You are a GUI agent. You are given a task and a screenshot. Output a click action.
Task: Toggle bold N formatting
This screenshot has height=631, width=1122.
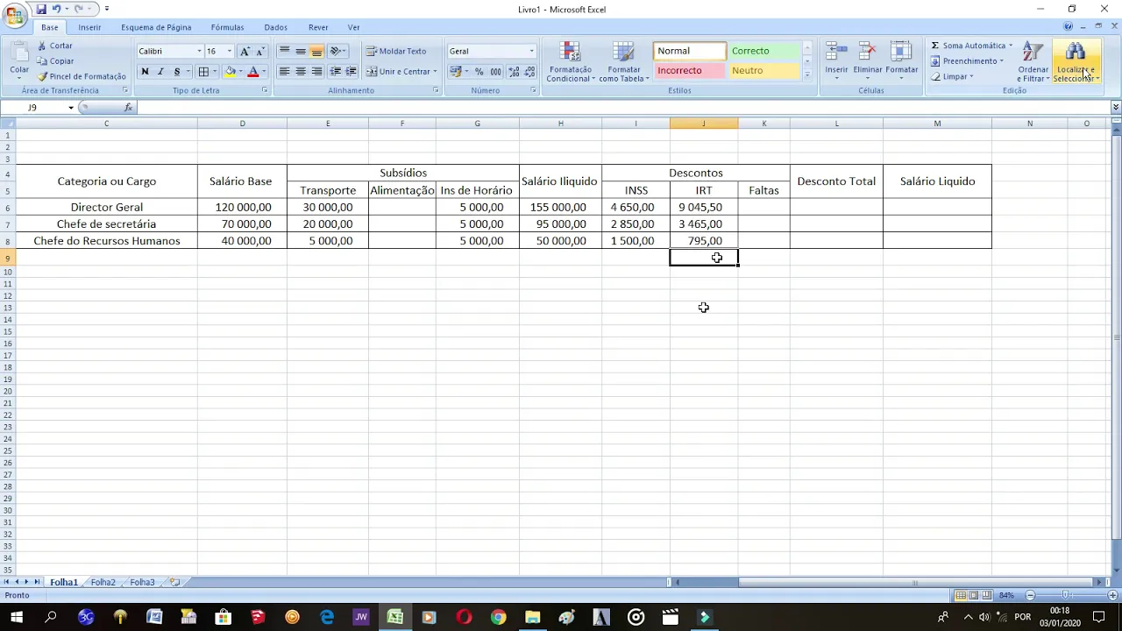click(145, 72)
